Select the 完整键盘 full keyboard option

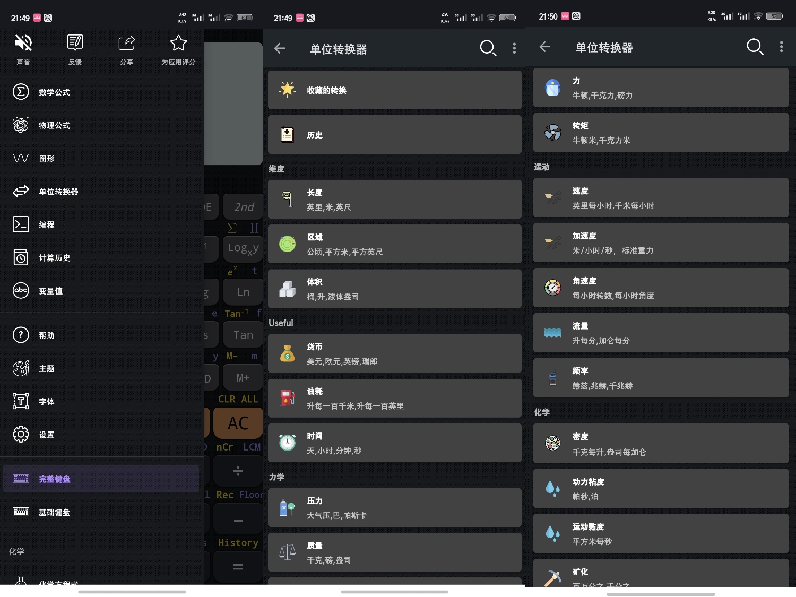(x=101, y=479)
